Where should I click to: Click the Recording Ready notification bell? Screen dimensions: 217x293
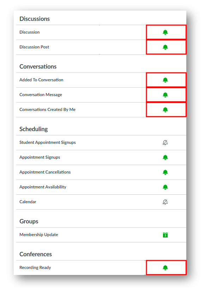point(165,268)
